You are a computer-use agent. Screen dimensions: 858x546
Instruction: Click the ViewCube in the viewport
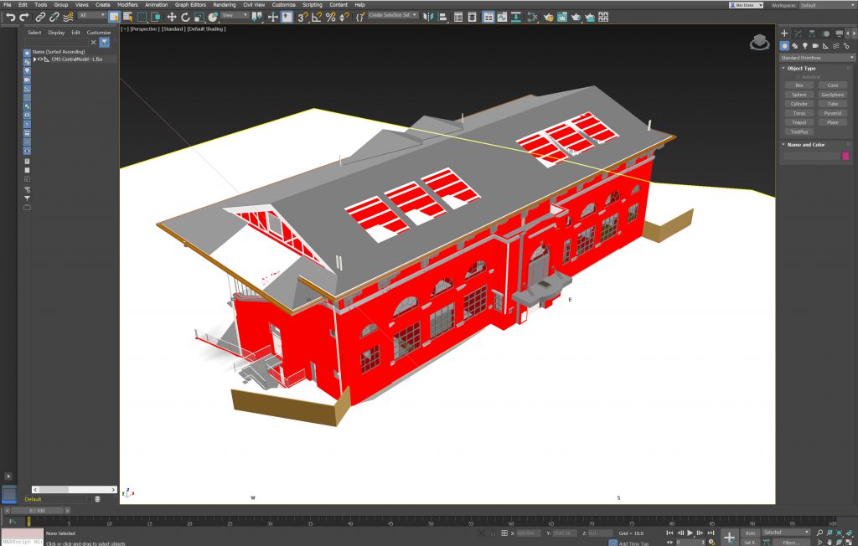point(759,42)
